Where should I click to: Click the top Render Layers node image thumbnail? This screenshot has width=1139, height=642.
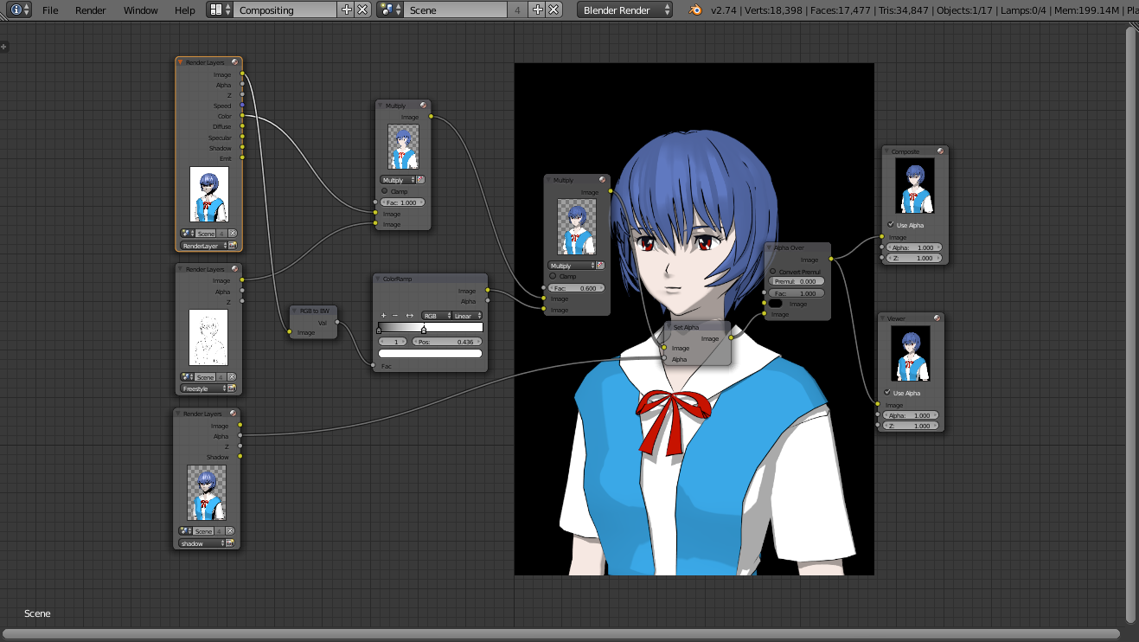209,195
